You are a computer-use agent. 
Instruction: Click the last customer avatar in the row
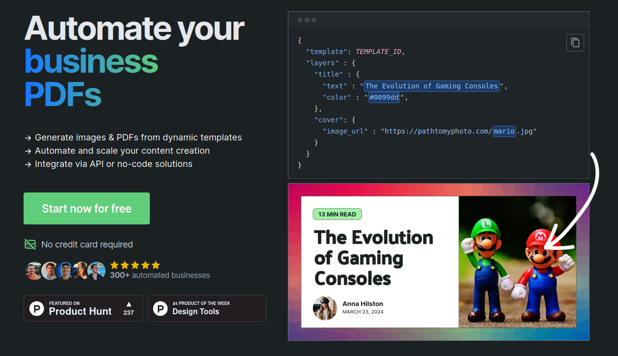(x=97, y=271)
